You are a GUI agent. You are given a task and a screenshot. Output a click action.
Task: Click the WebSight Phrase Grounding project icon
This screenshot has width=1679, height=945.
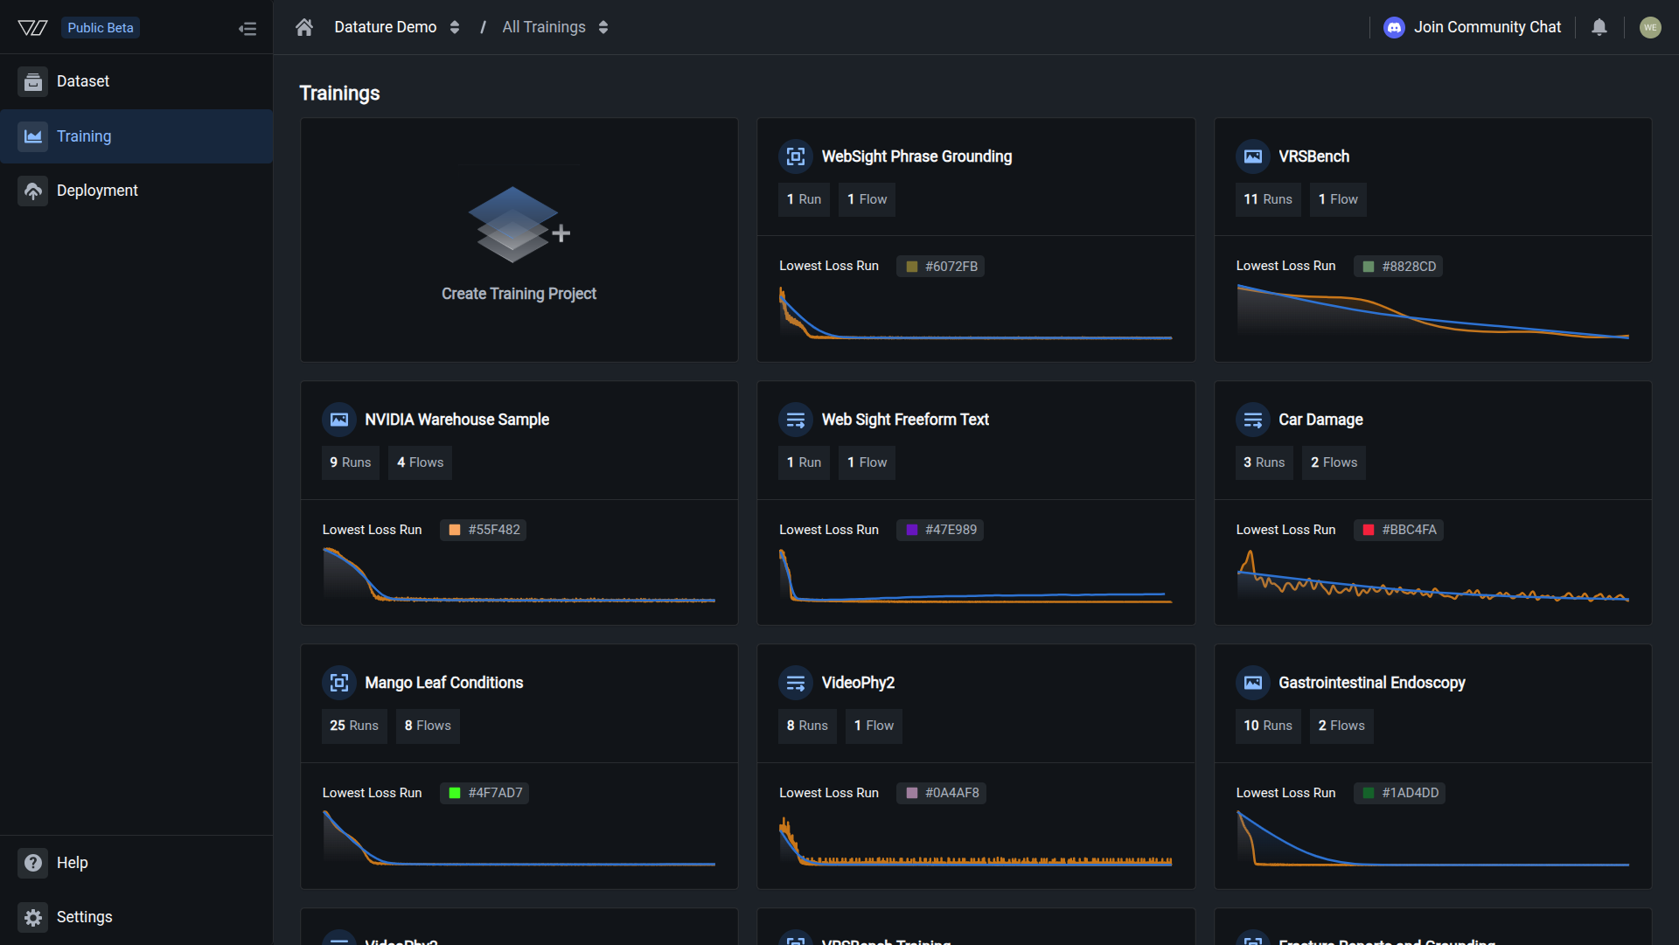click(795, 156)
